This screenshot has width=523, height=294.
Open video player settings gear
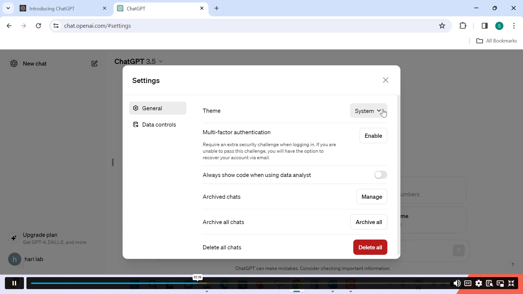point(479,283)
